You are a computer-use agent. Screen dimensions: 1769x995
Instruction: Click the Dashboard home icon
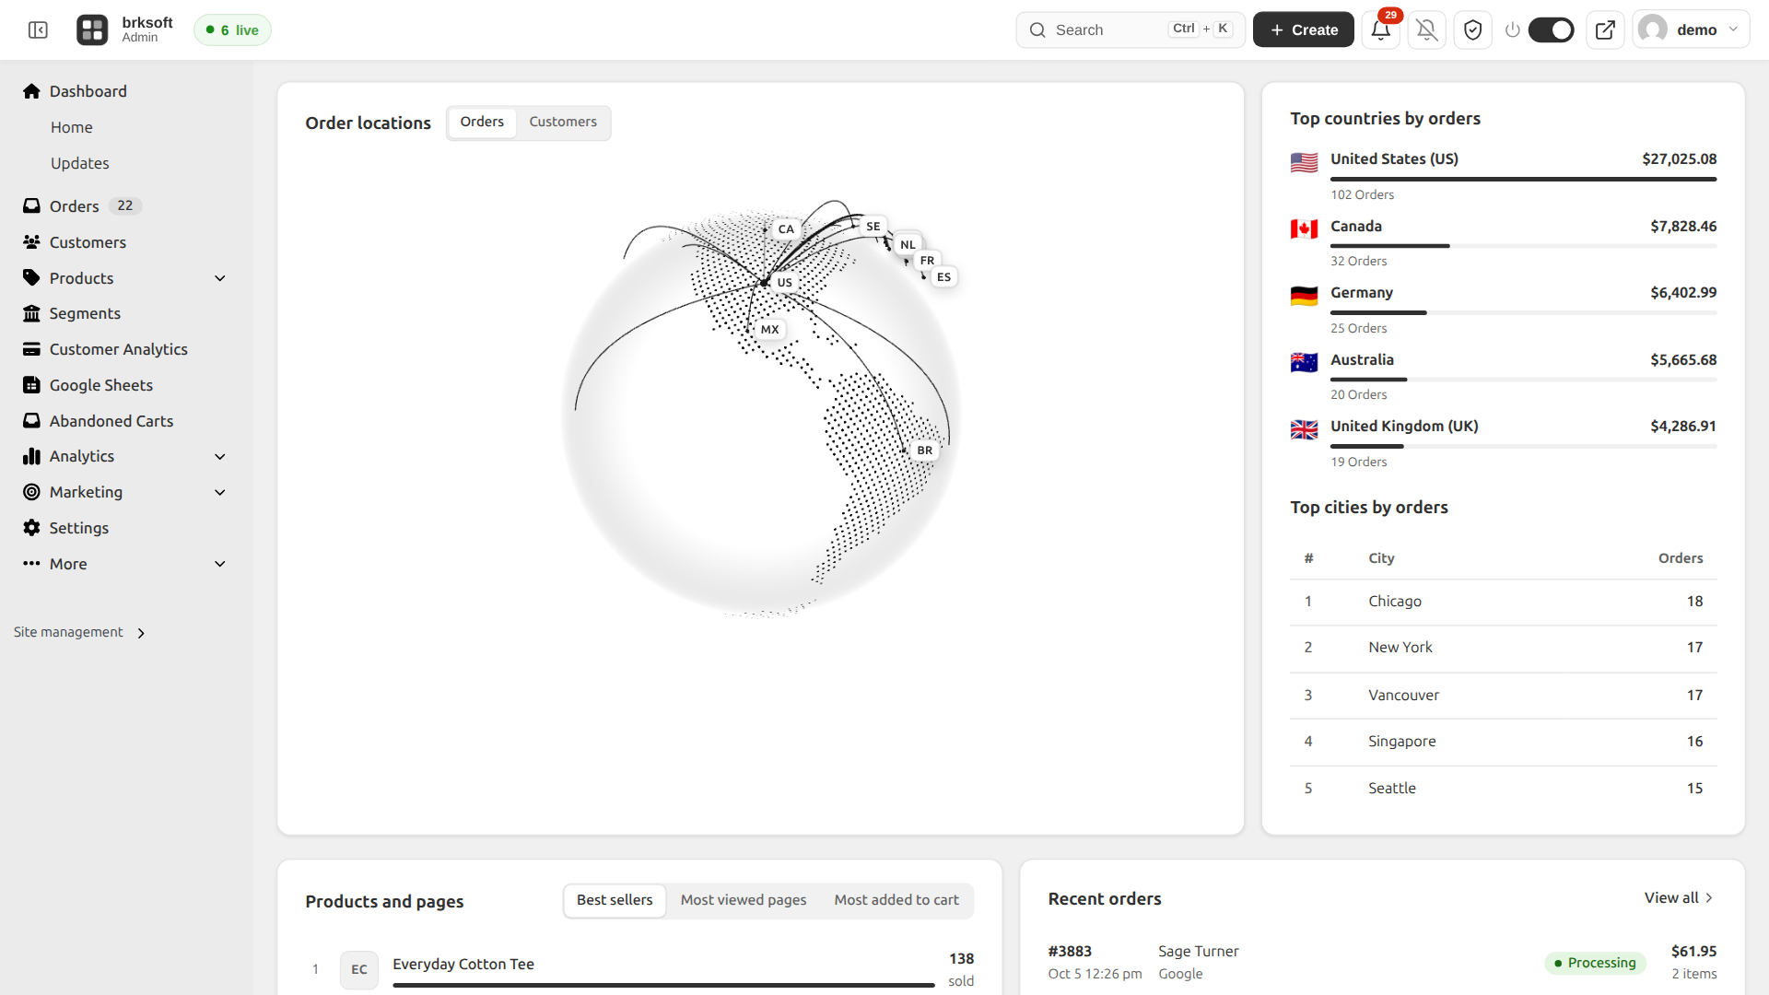point(31,91)
